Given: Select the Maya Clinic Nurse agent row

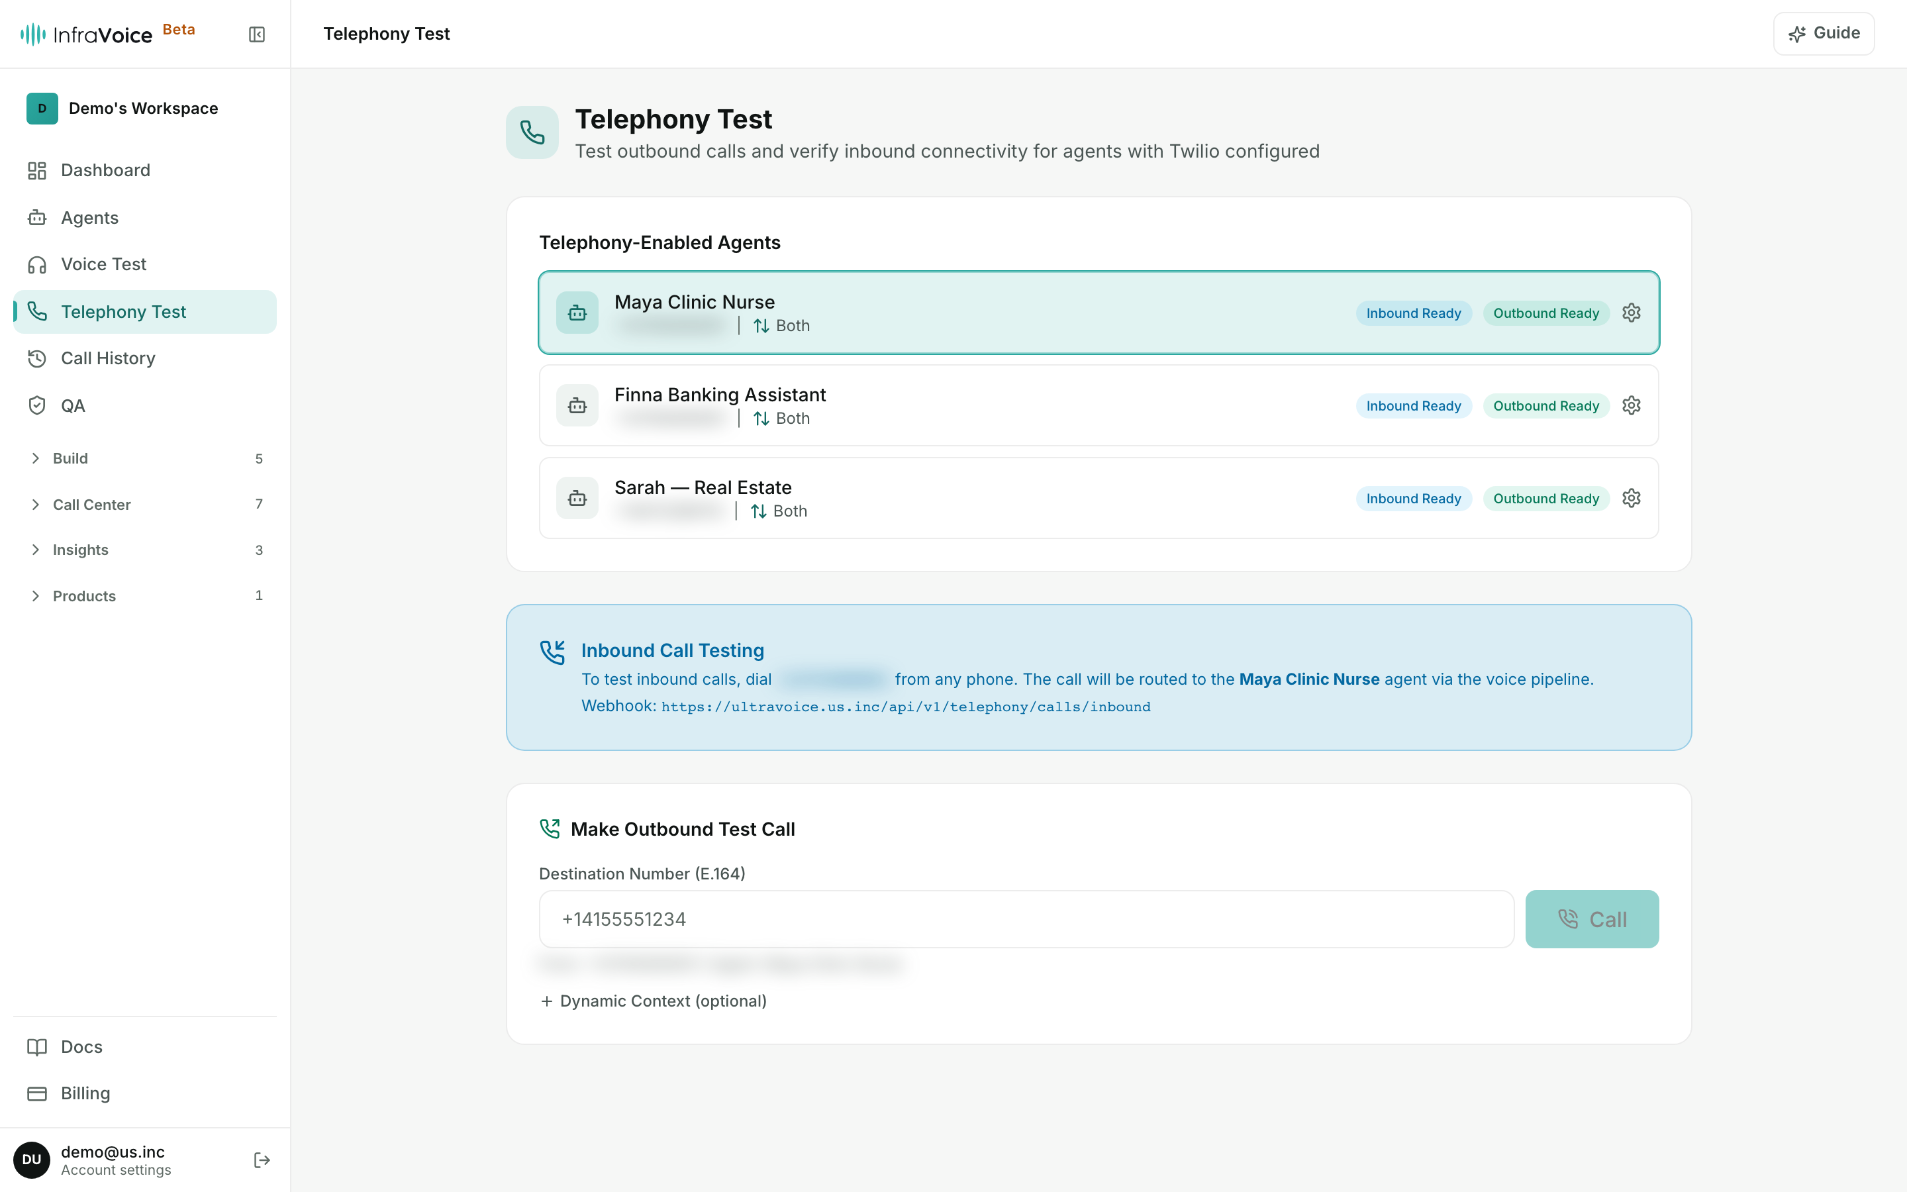Looking at the screenshot, I should tap(1099, 313).
